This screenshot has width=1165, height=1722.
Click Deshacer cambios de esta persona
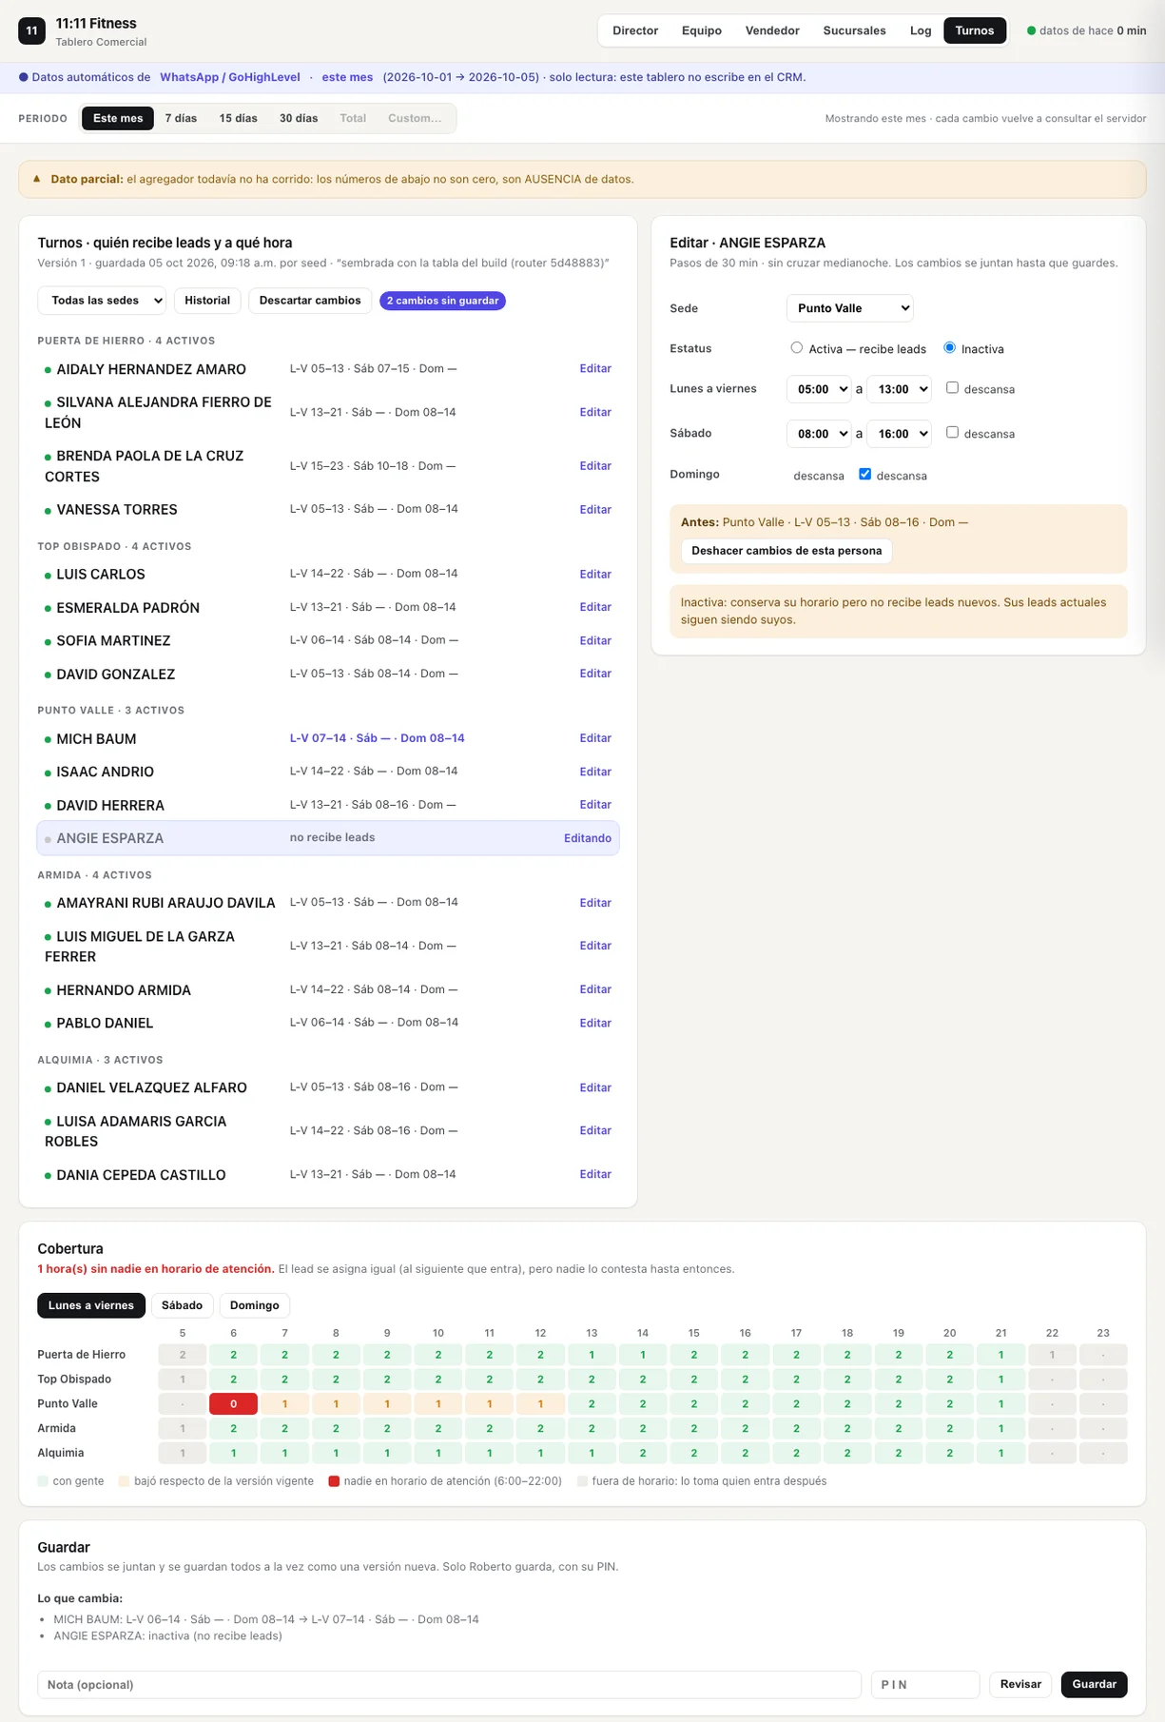786,551
